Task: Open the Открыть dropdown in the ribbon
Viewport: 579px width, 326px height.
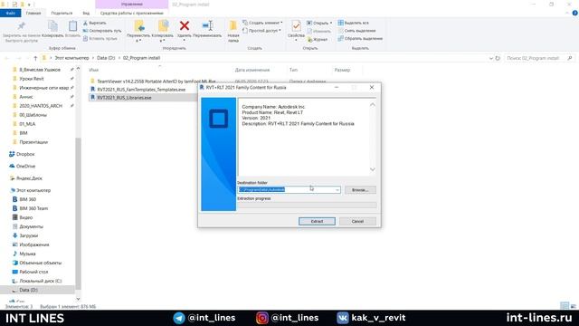Action: coord(319,23)
